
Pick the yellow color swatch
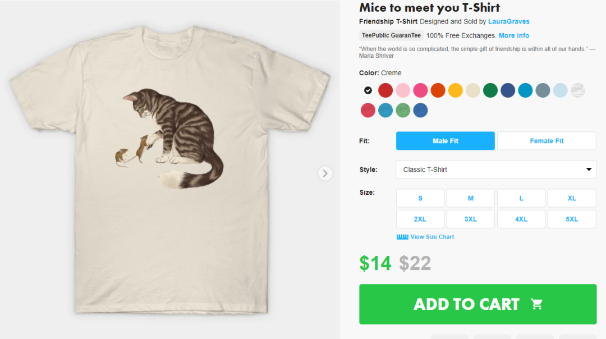click(455, 90)
